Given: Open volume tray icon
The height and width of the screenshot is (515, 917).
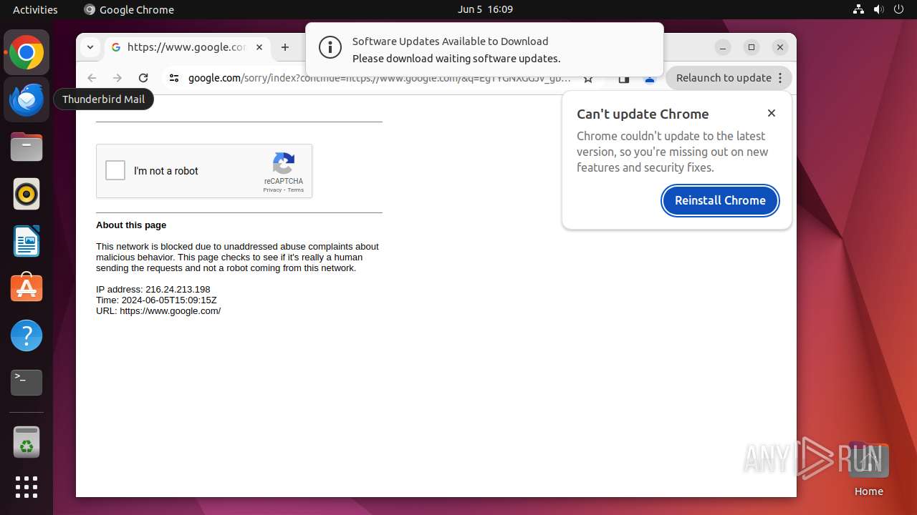Looking at the screenshot, I should tap(878, 9).
